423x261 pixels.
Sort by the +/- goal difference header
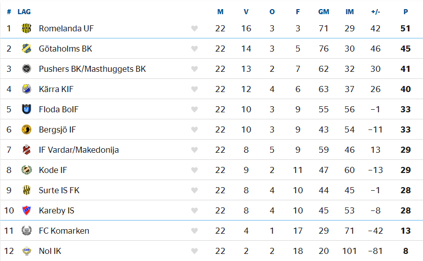point(375,12)
